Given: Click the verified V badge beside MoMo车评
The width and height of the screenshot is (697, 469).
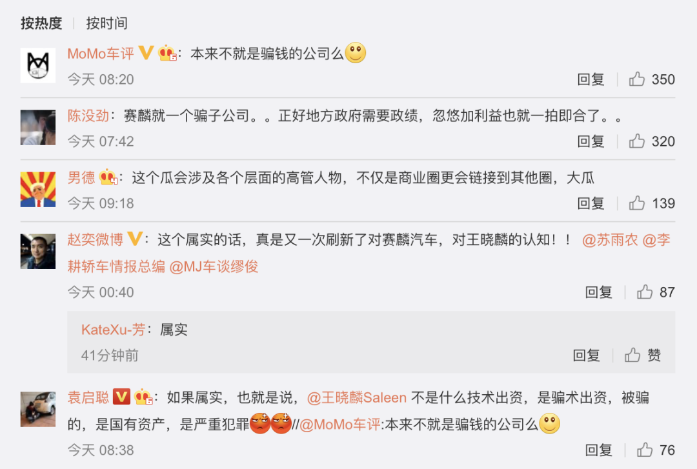Looking at the screenshot, I should (x=146, y=53).
